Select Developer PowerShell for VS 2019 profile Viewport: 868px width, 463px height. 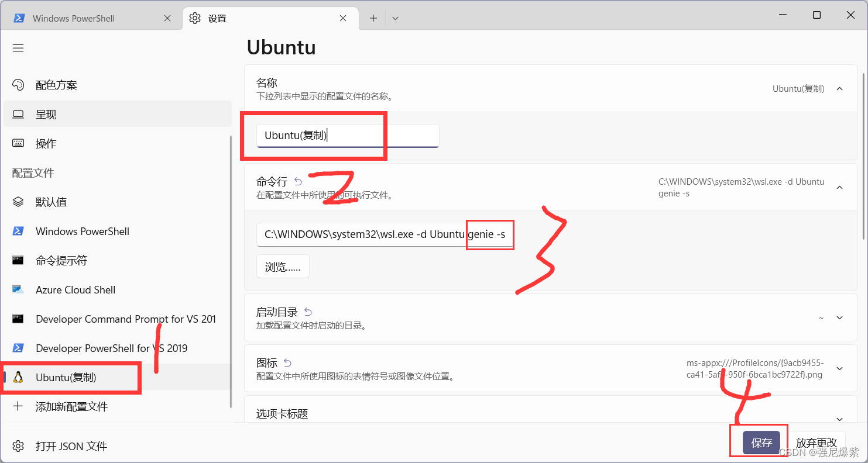point(118,348)
